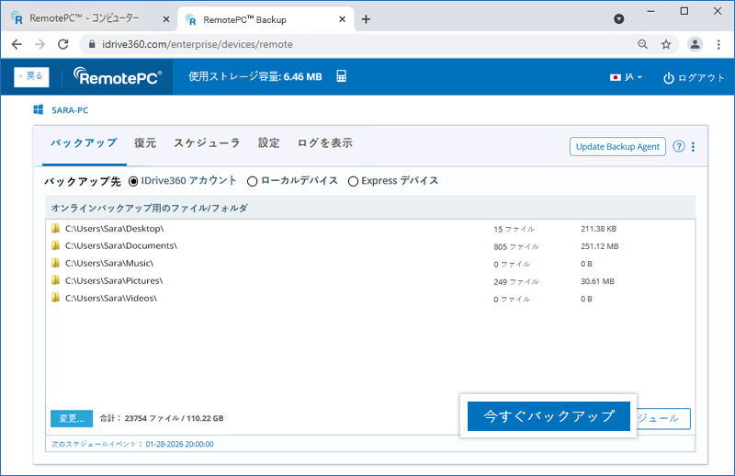Open the browser profile avatar
735x476 pixels.
695,44
